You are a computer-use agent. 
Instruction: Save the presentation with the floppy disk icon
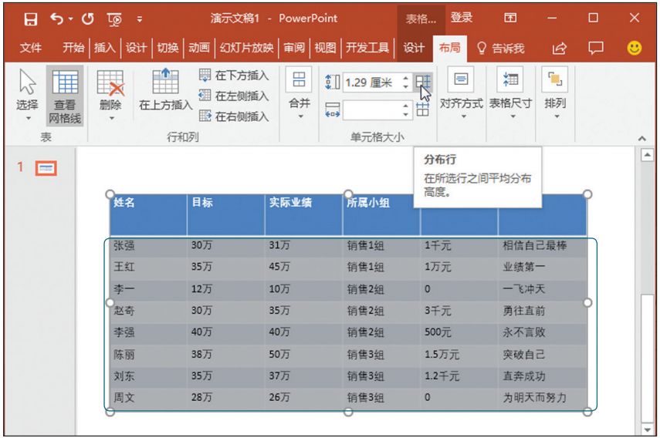click(30, 19)
